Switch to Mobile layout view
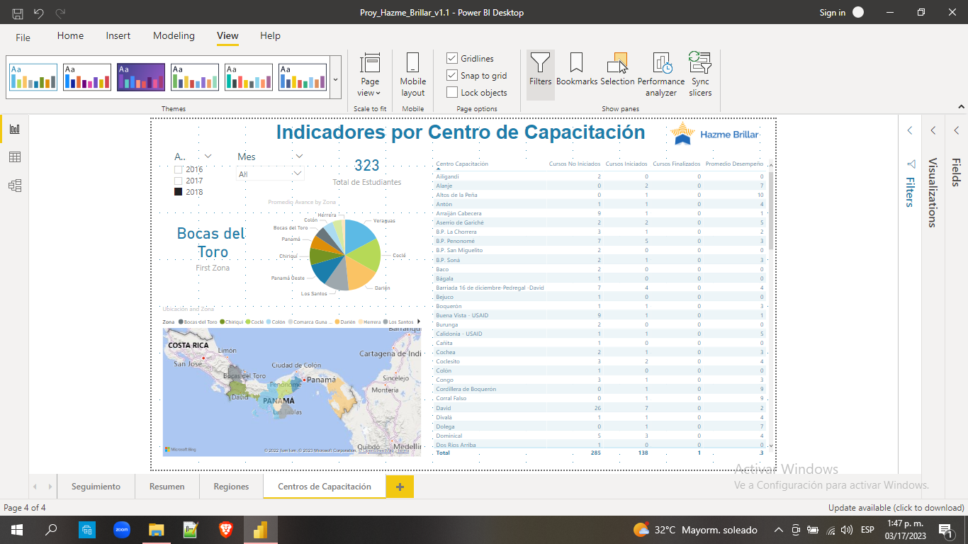Image resolution: width=968 pixels, height=544 pixels. pyautogui.click(x=412, y=74)
